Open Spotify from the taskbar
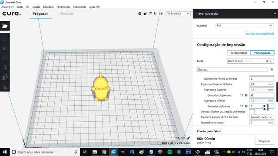The image size is (278, 156). (x=170, y=152)
